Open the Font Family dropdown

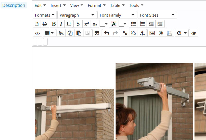[117, 15]
